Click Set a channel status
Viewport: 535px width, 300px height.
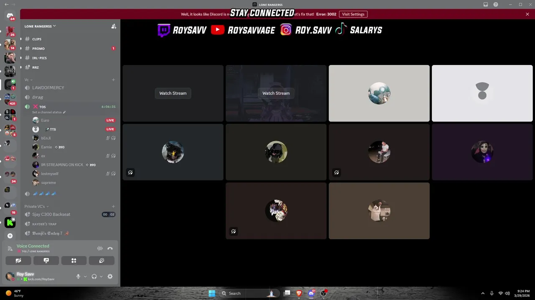(47, 112)
